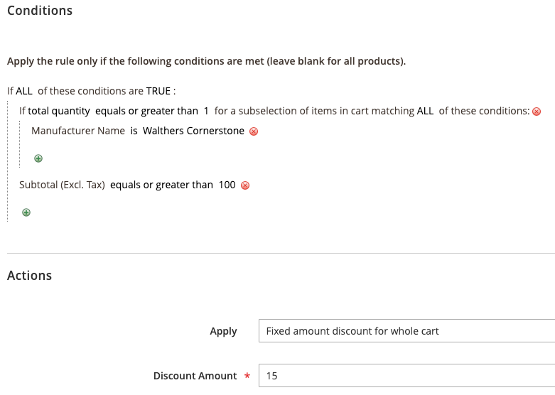The width and height of the screenshot is (555, 395).
Task: Add a new top-level condition
Action: pyautogui.click(x=26, y=212)
